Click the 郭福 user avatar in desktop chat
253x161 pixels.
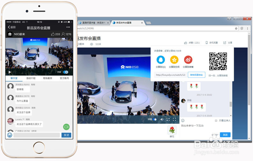(183, 101)
